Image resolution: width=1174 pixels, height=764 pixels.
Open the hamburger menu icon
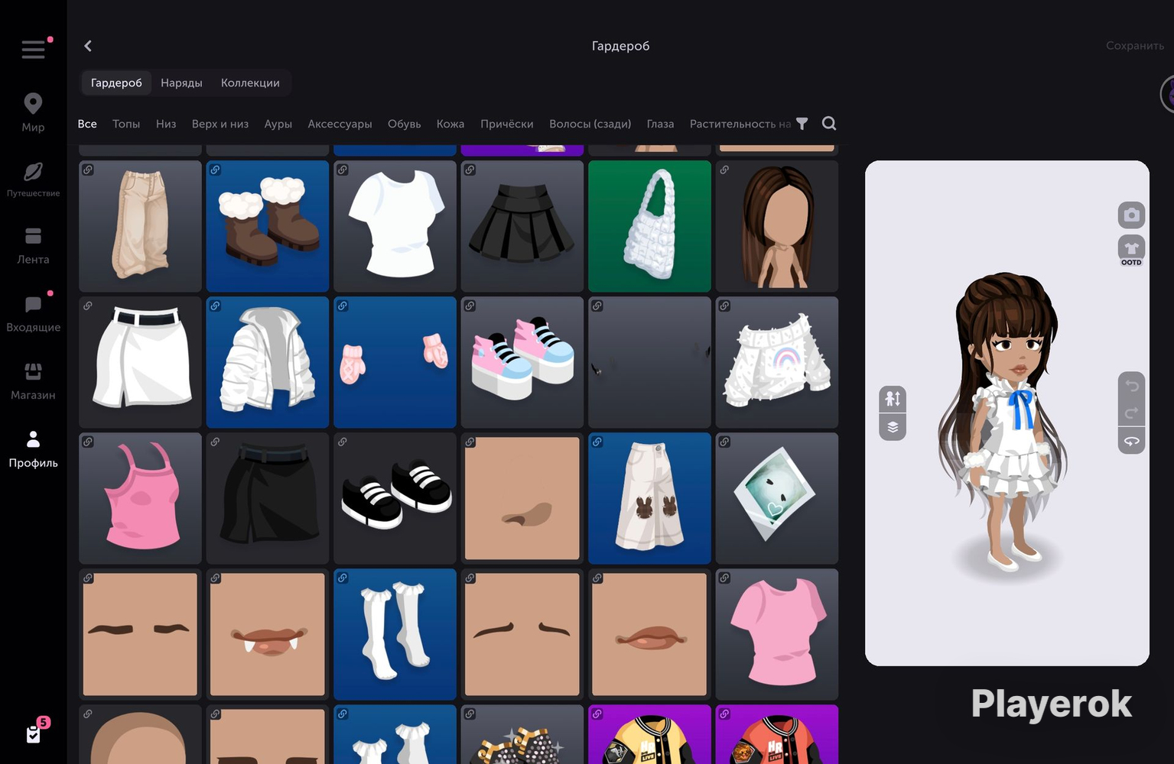point(33,50)
